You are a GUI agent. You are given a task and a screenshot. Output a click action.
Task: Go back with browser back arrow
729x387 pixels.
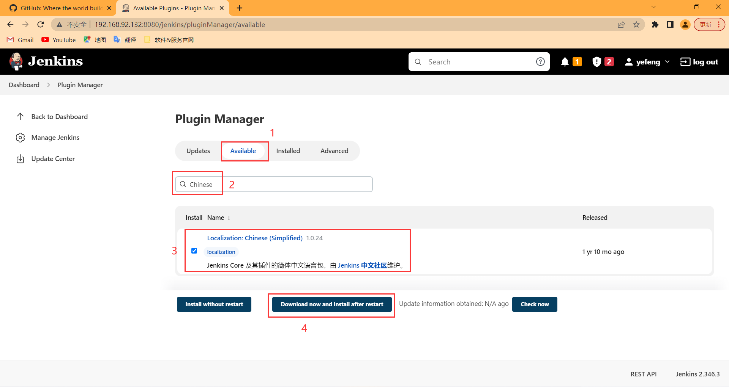(x=10, y=25)
